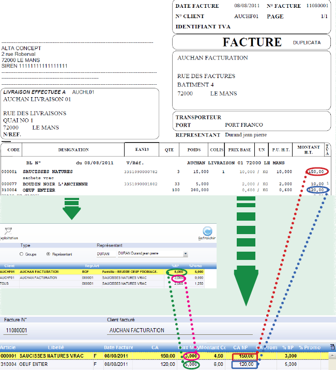
Task: Click the Regr.Art column header
Action: point(92,266)
